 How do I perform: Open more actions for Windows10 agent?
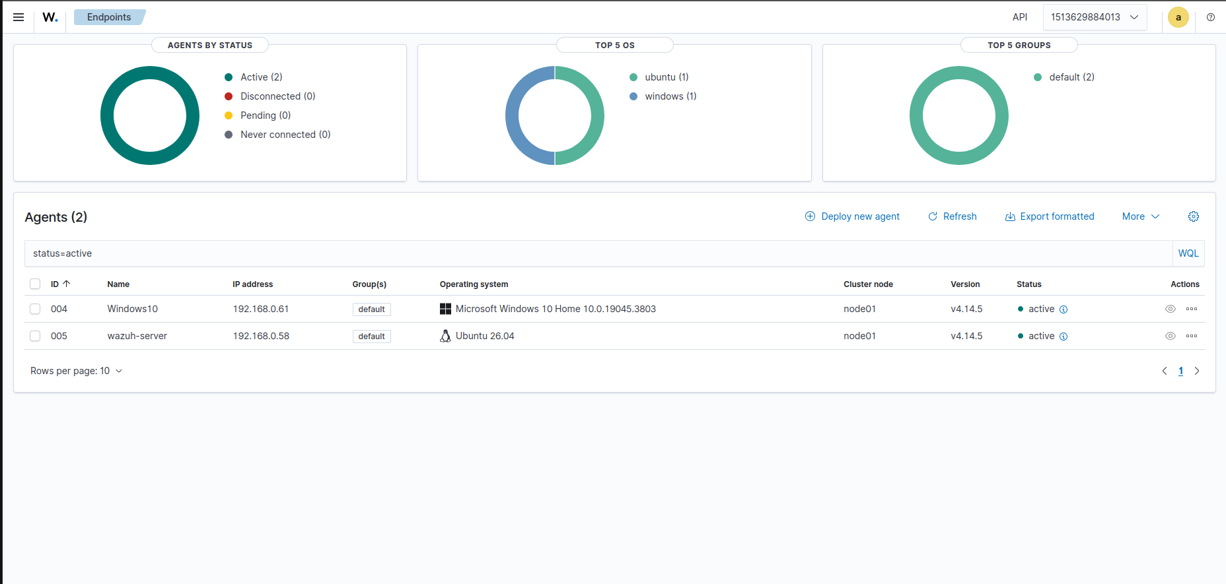pos(1192,309)
